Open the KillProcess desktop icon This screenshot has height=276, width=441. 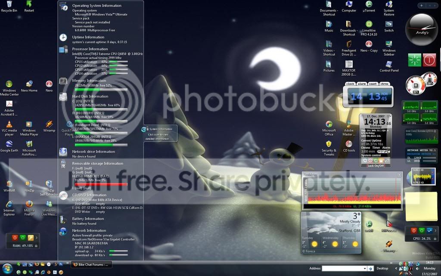point(389,226)
